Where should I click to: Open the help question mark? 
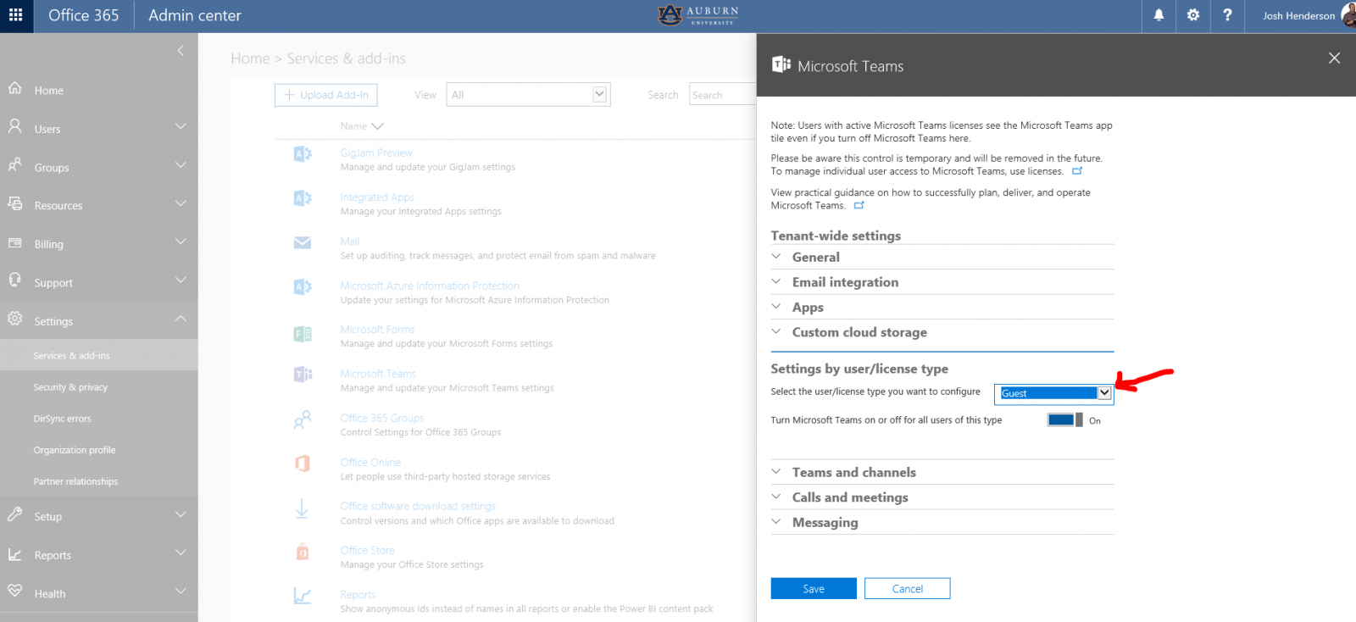coord(1227,15)
